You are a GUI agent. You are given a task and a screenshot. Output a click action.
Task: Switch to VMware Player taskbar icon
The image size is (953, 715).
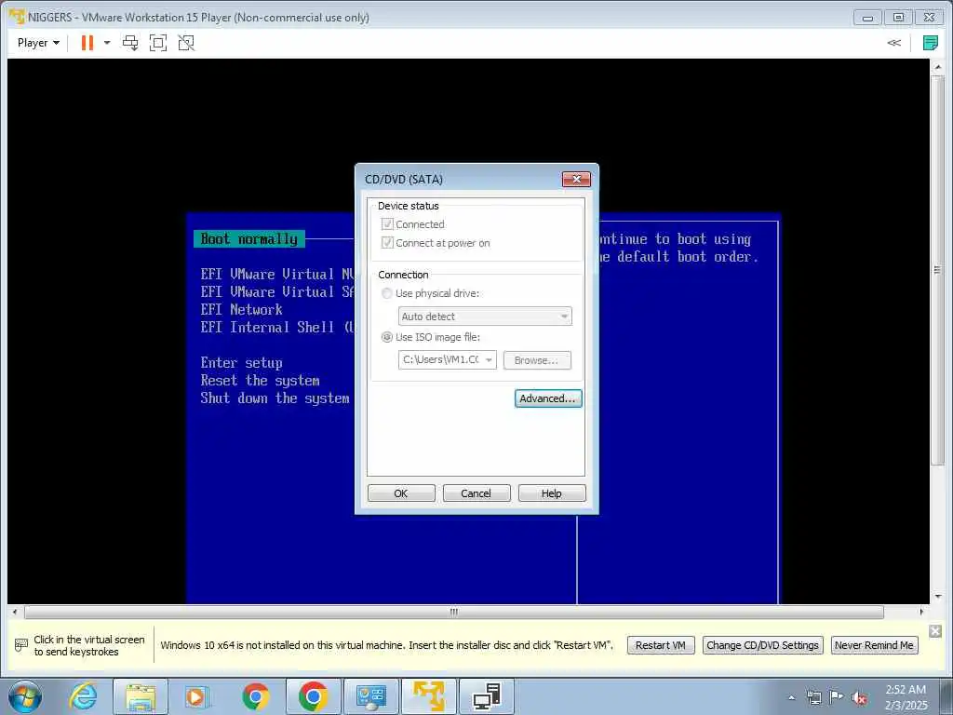click(428, 696)
